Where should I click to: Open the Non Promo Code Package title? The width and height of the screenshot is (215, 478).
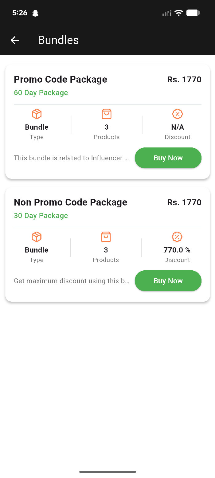point(70,202)
